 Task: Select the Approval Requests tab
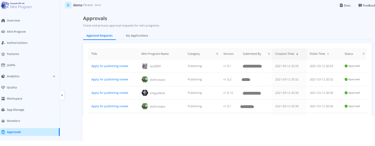click(x=99, y=36)
